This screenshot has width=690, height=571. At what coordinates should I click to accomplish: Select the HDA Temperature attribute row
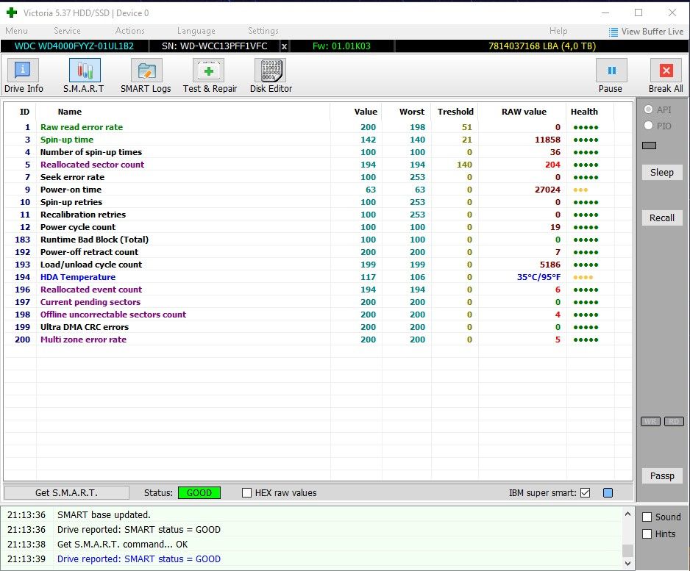318,277
